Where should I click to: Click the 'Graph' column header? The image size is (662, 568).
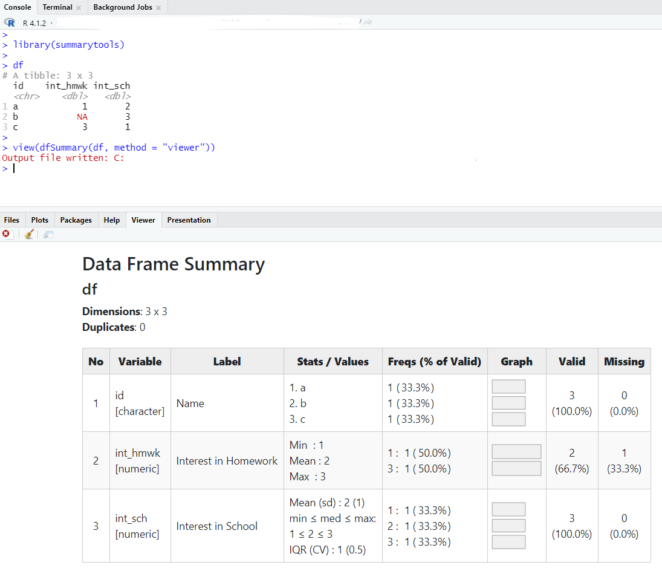517,362
